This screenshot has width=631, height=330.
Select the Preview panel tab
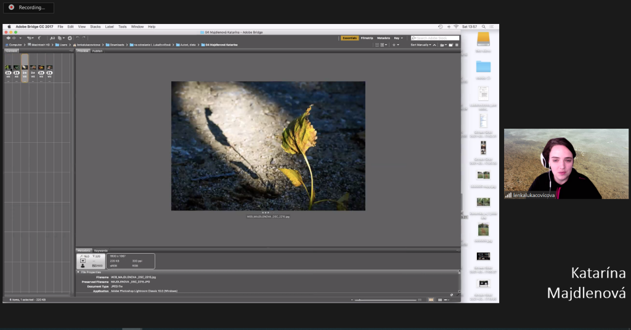(83, 51)
